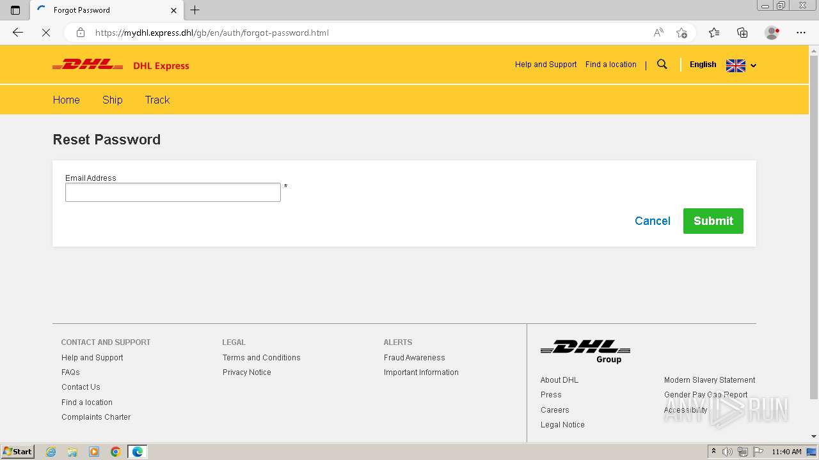
Task: Submit the reset password form
Action: click(713, 221)
